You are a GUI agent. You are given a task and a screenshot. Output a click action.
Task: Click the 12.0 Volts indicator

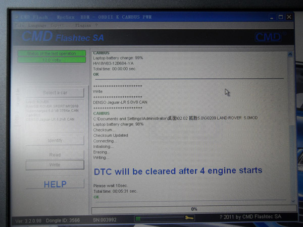52,60
